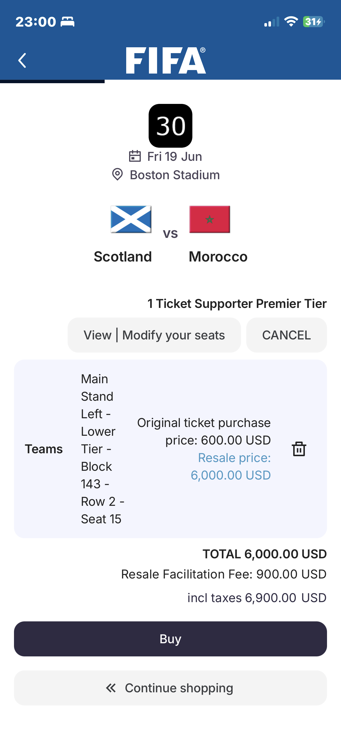Tap the back arrow in header
Image resolution: width=341 pixels, height=739 pixels.
[22, 60]
